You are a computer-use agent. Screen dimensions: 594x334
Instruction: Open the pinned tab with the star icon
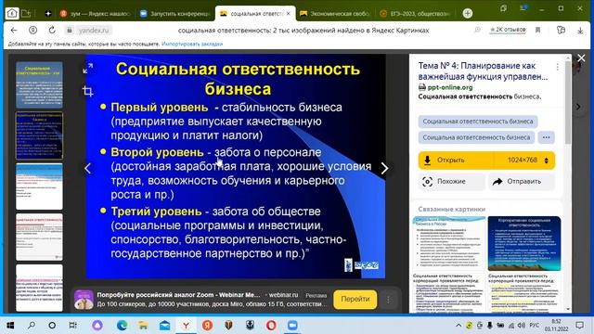coord(48,13)
